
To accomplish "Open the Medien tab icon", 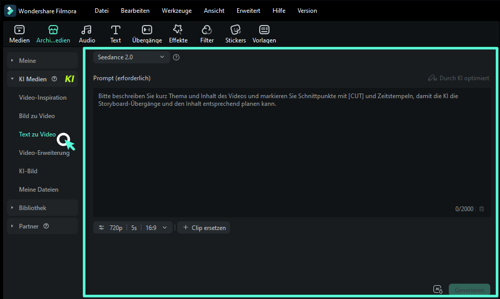I will pos(19,30).
